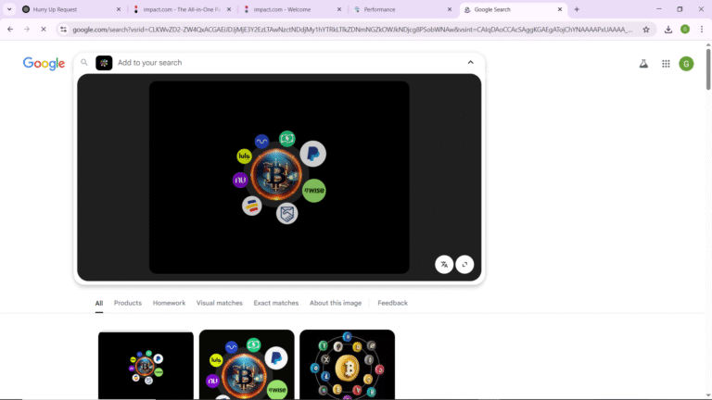The height and width of the screenshot is (400, 712).
Task: Switch to impact.com All-in-One tab
Action: click(x=182, y=9)
